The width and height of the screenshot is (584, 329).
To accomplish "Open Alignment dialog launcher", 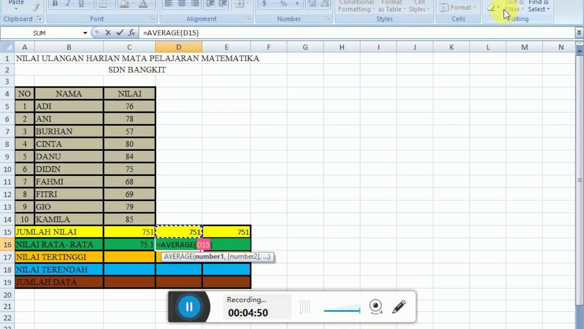I will (249, 19).
